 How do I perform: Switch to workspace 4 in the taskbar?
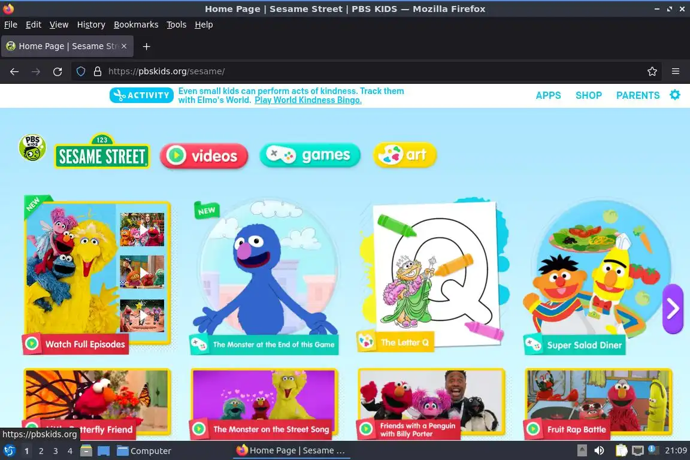[x=70, y=451]
